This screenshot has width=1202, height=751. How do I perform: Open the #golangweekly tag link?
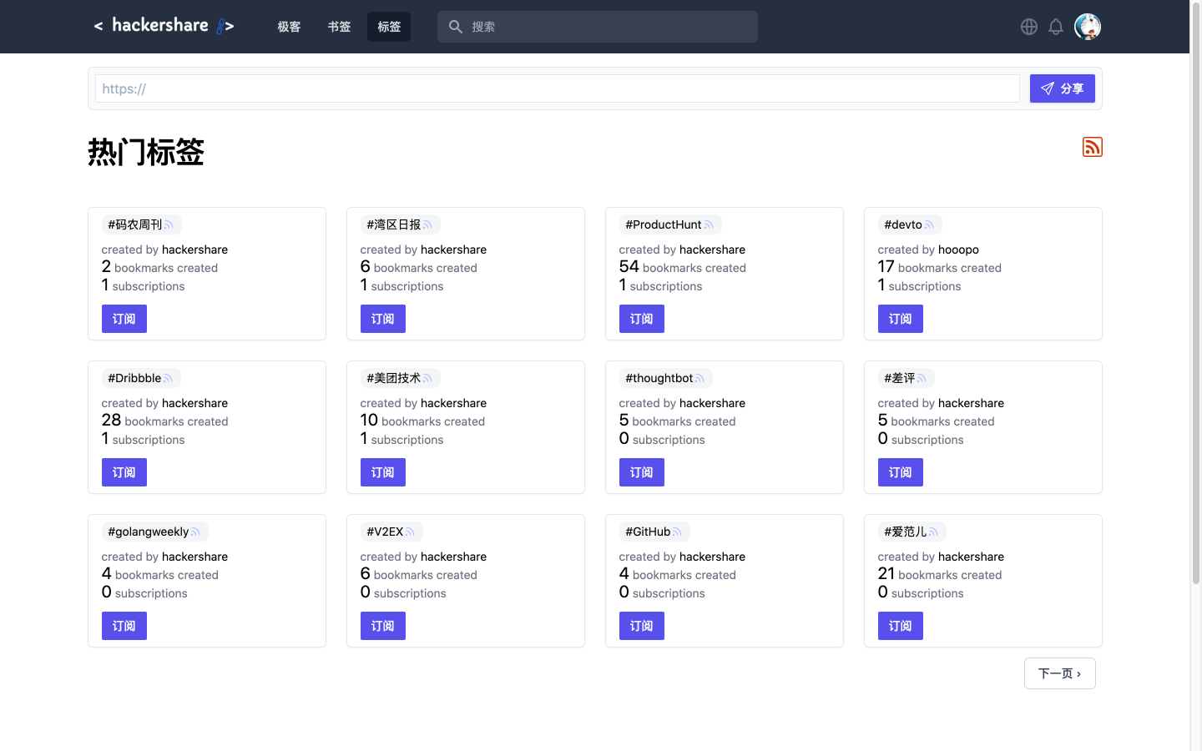(x=148, y=532)
